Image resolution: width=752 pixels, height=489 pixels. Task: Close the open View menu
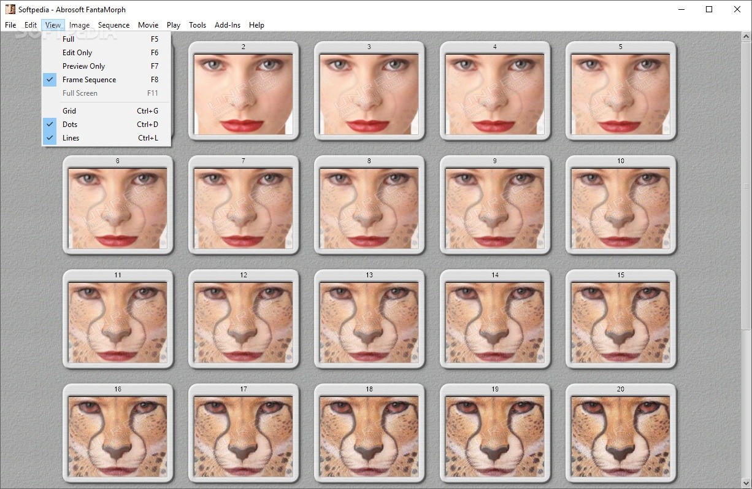53,25
